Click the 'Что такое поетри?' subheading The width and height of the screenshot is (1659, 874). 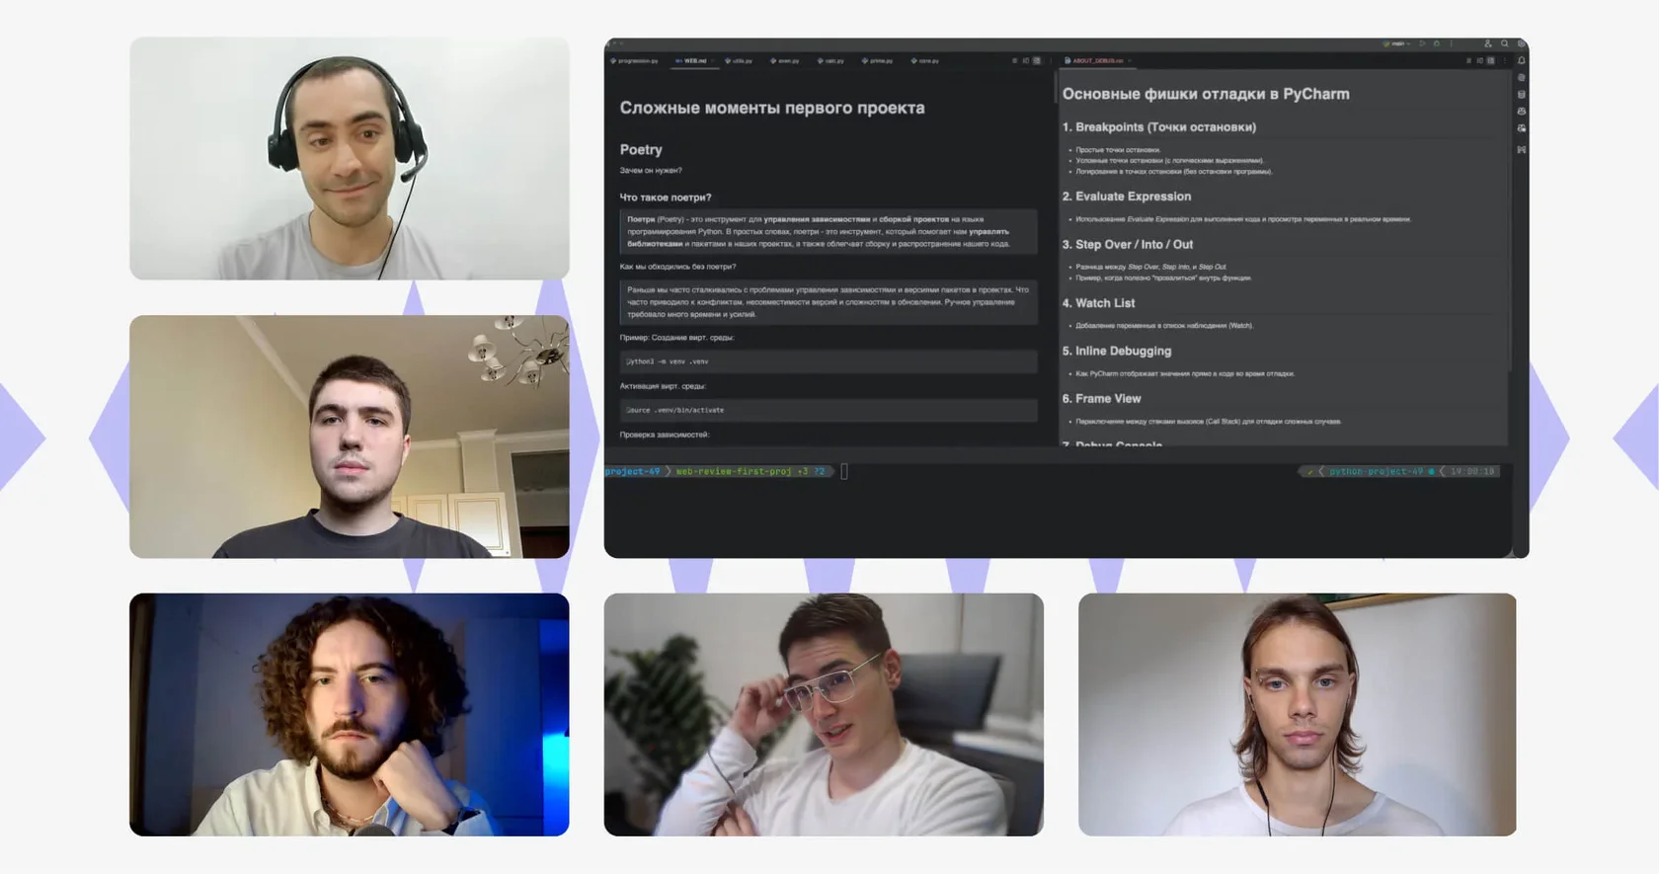point(666,198)
